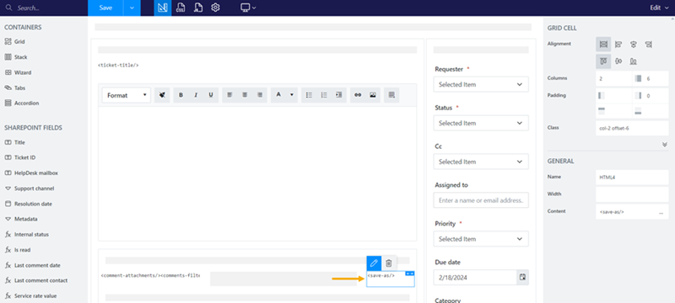Open form settings gear

point(216,8)
